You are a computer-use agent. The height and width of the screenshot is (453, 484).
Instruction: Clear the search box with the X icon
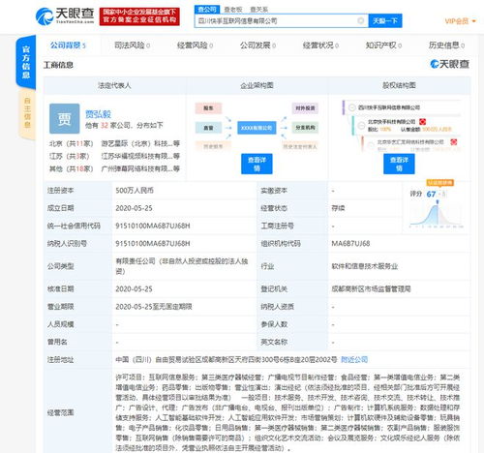(x=361, y=21)
